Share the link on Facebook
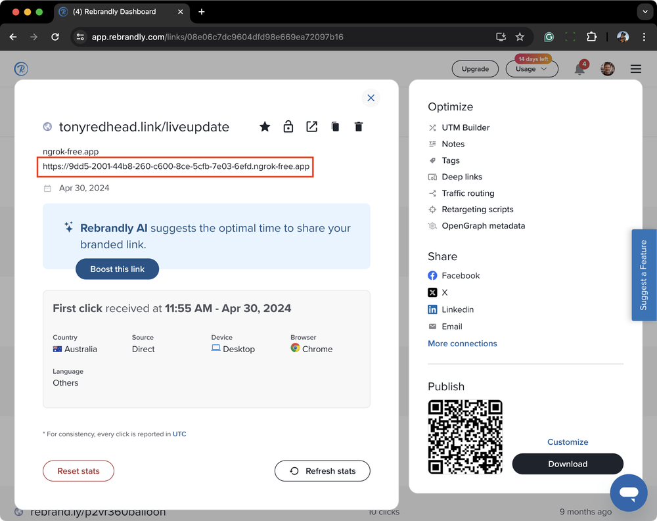657x521 pixels. click(x=454, y=275)
